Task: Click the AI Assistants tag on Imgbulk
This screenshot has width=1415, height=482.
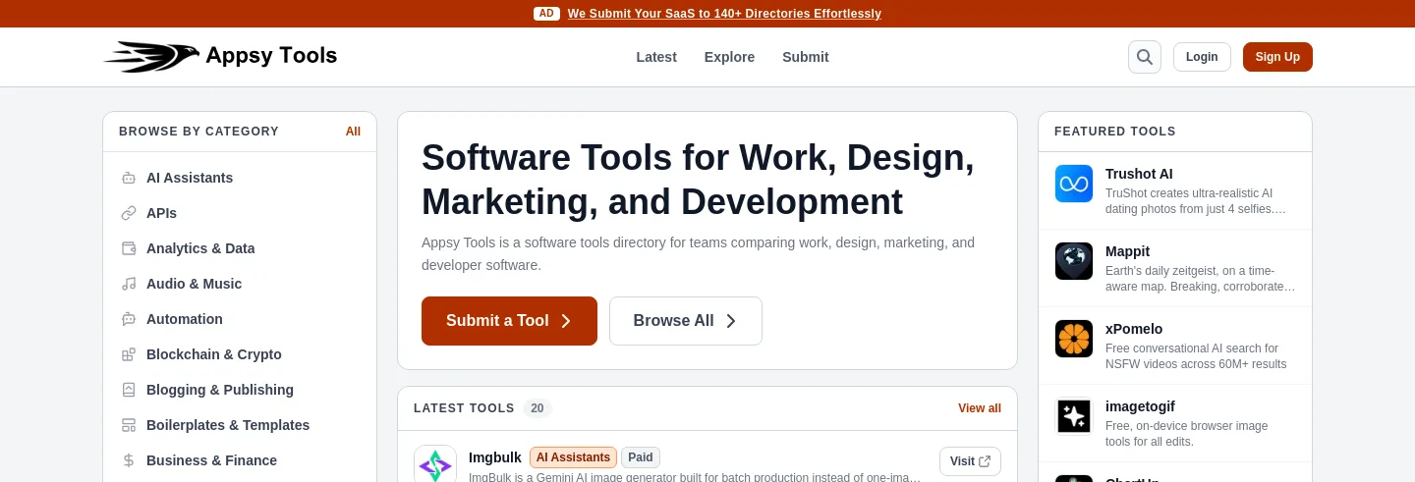Action: (x=573, y=457)
